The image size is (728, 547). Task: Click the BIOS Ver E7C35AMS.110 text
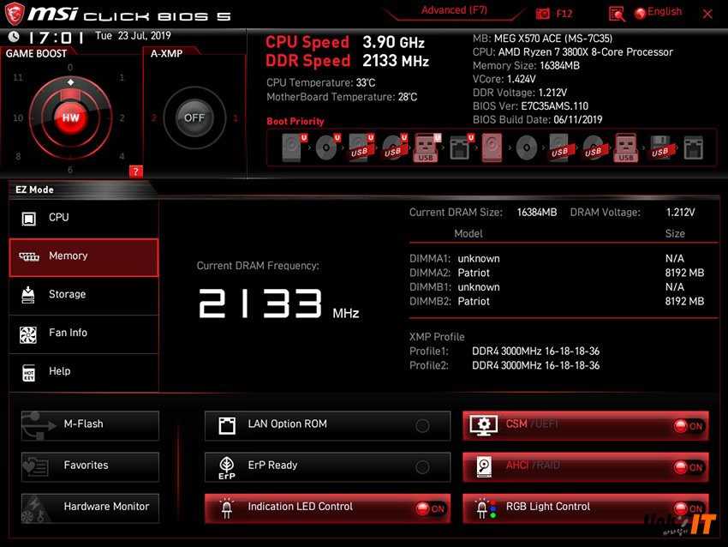(x=530, y=106)
